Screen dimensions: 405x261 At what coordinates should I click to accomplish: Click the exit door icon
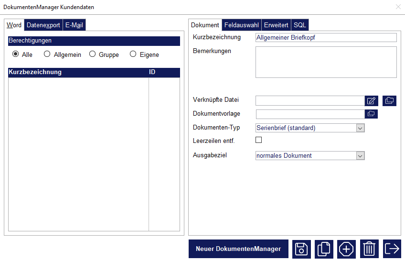pos(392,249)
